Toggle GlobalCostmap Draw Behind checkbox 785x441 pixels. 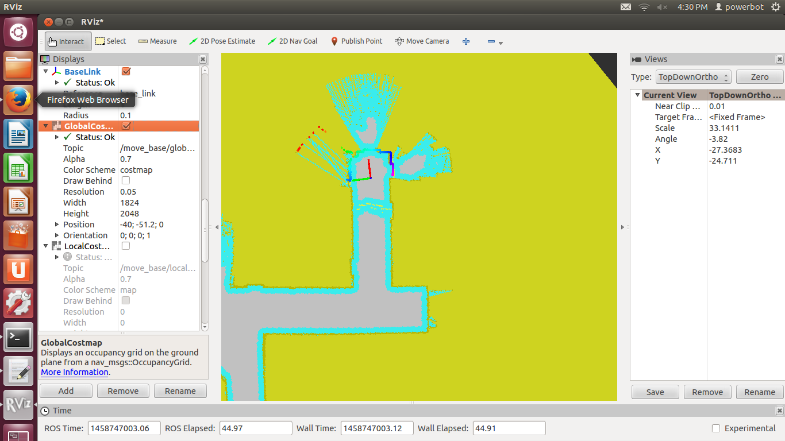(x=126, y=181)
